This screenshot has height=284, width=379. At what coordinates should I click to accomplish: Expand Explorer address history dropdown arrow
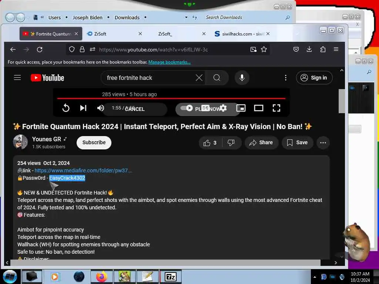[186, 17]
